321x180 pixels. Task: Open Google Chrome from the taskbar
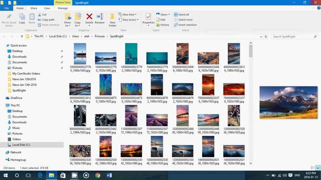97,175
